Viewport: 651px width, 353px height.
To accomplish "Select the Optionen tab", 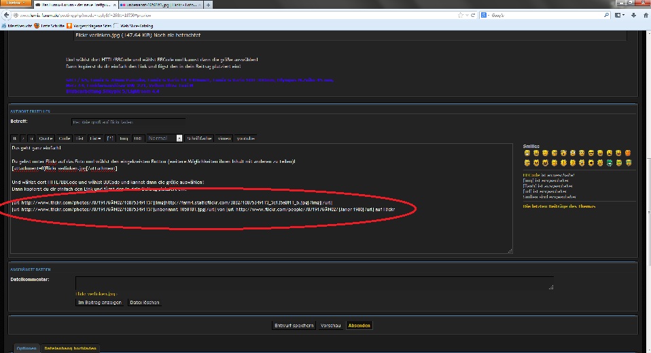I will (27, 348).
